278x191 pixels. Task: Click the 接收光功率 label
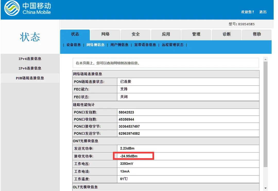pos(84,156)
